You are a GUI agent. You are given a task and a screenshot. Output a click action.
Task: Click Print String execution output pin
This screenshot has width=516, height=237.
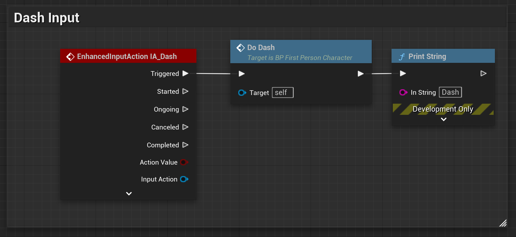[x=483, y=74]
